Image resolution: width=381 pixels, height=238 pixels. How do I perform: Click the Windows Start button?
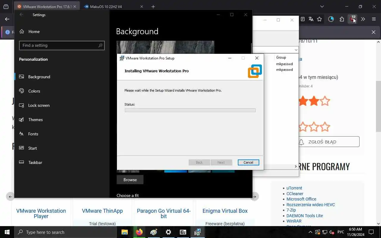click(7, 232)
